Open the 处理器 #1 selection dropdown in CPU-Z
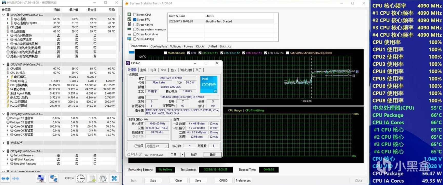Image resolution: width=443 pixels, height=185 pixels. [x=157, y=146]
